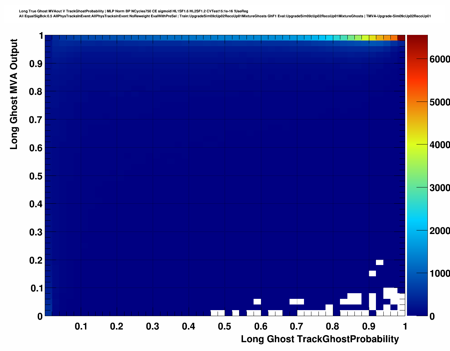Click the color palette scale bar
Screen dimensions: 450x351
tap(417, 175)
